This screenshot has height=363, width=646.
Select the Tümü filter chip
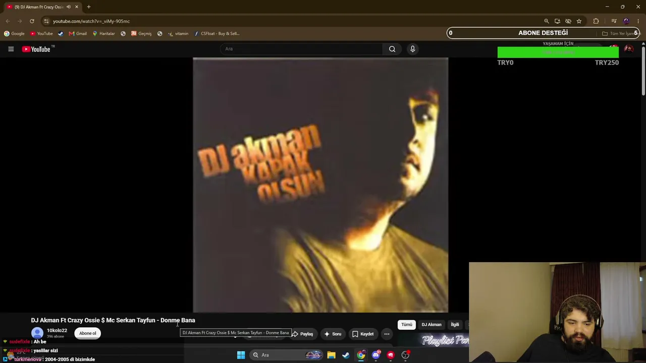coord(407,325)
